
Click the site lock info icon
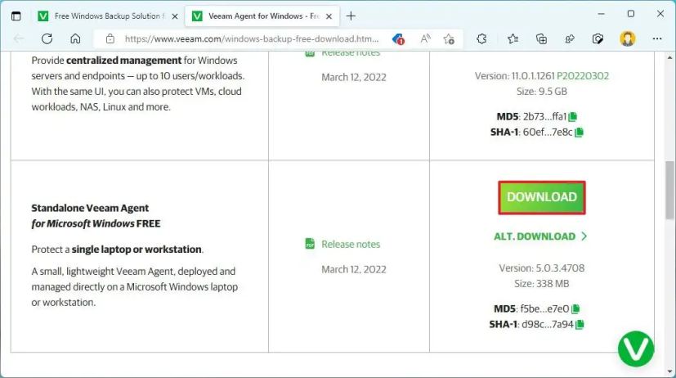pyautogui.click(x=110, y=38)
